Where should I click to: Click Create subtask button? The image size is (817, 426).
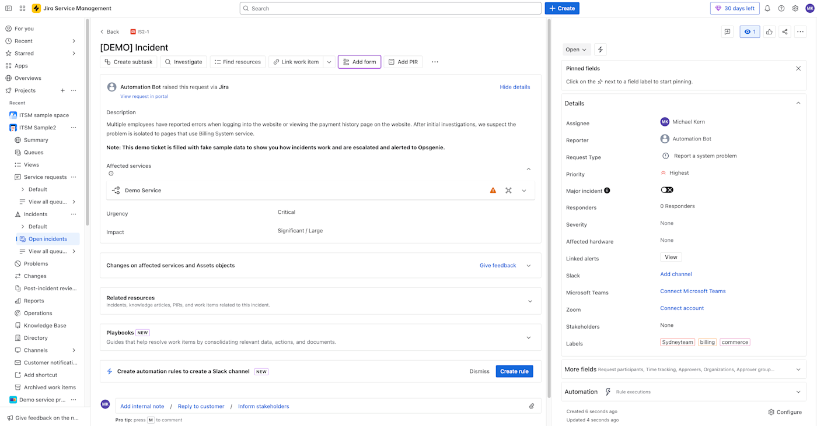tap(128, 62)
